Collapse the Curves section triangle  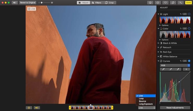(158, 61)
